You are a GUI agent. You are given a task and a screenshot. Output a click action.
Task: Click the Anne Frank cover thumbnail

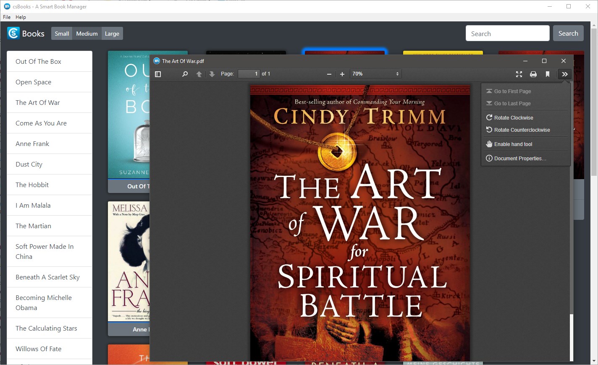point(129,261)
